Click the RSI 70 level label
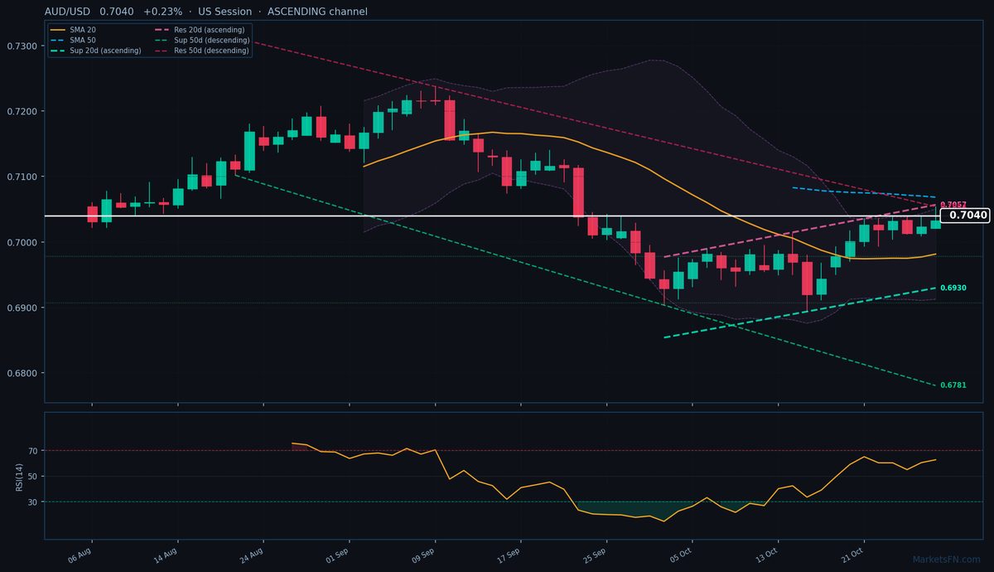The image size is (994, 572). [x=33, y=451]
